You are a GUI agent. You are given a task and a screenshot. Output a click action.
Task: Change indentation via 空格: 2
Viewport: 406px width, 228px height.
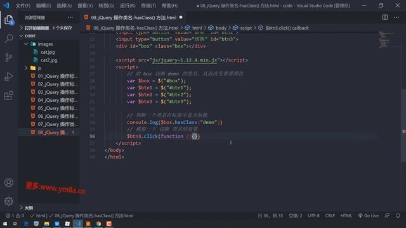295,215
